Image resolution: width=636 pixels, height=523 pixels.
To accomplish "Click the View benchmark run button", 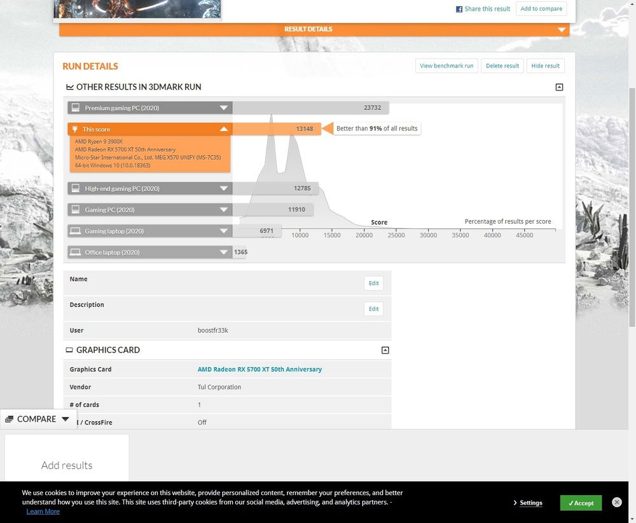I will (x=446, y=66).
